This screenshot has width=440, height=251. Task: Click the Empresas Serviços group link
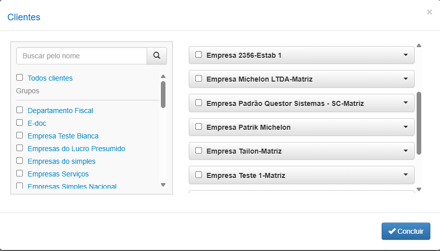coord(58,174)
